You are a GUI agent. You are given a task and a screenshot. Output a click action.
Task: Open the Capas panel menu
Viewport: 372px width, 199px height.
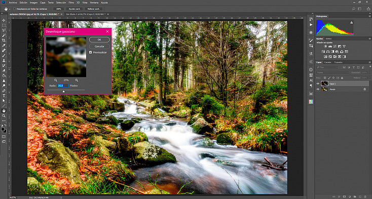tap(369, 62)
